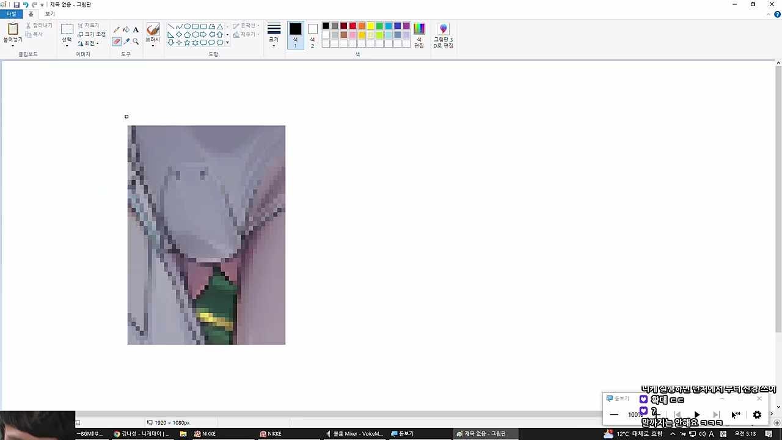Select the Eraser tool
The width and height of the screenshot is (782, 440).
click(117, 42)
